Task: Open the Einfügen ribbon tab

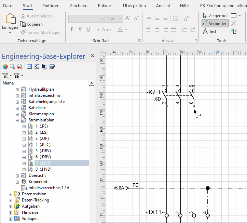Action: tap(51, 6)
